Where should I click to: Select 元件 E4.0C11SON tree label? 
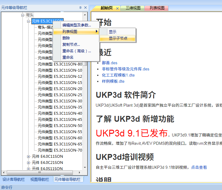[47, 156]
